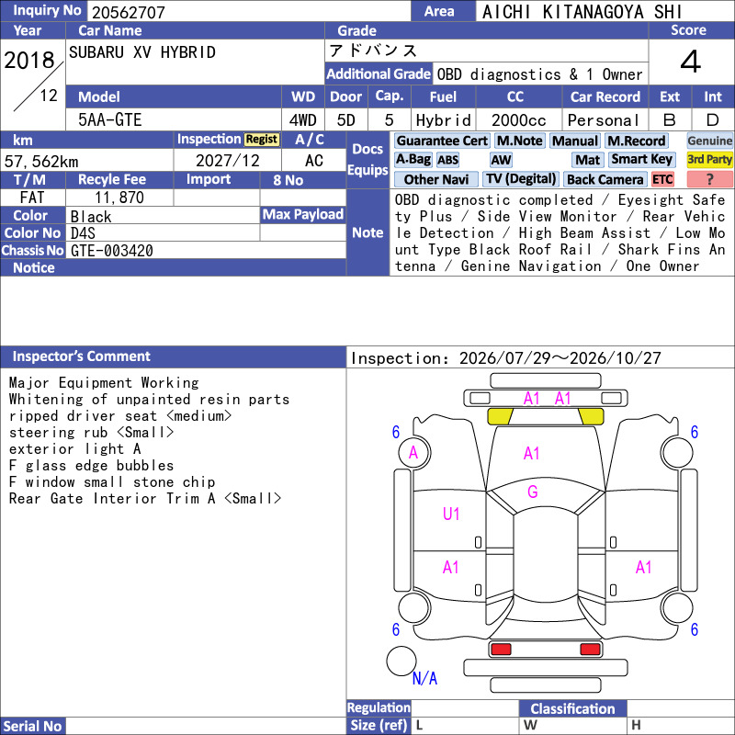Click inquiry number 20562707
The width and height of the screenshot is (735, 735).
(x=129, y=12)
